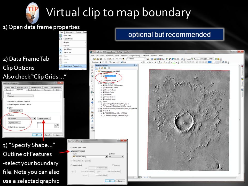The height and width of the screenshot is (186, 248).
Task: Check the MOLA group layer checkbox
Action: click(101, 102)
